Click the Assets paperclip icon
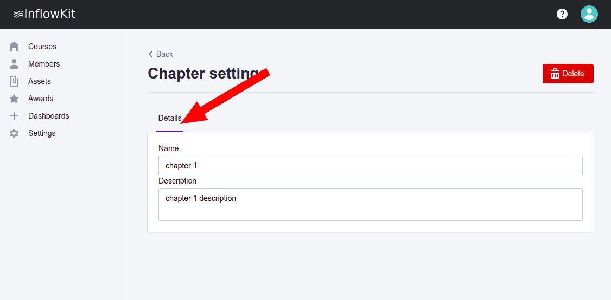 14,81
